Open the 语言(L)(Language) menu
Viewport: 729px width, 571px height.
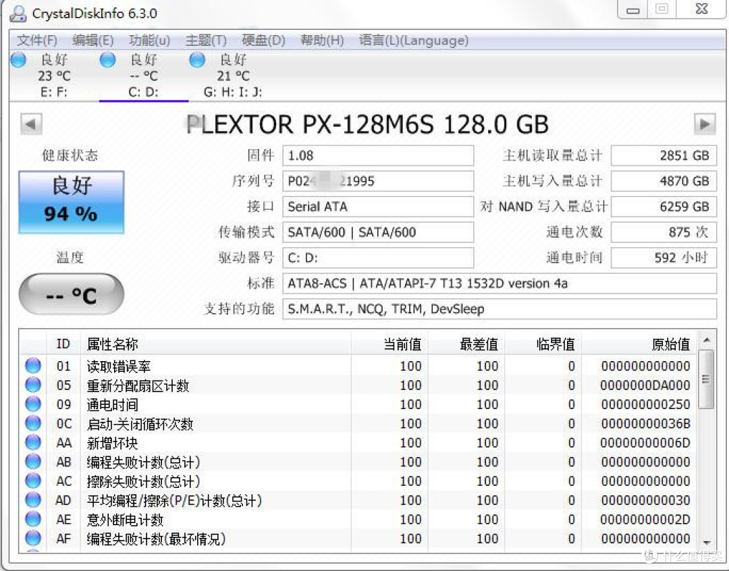point(413,40)
